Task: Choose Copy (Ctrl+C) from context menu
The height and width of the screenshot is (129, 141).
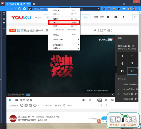Action: click(x=64, y=22)
